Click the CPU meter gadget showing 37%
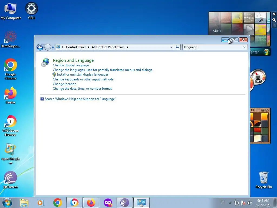Screen dimensions: 277x208 (x=259, y=77)
